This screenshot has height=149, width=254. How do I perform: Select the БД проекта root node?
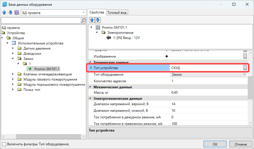coord(11,28)
